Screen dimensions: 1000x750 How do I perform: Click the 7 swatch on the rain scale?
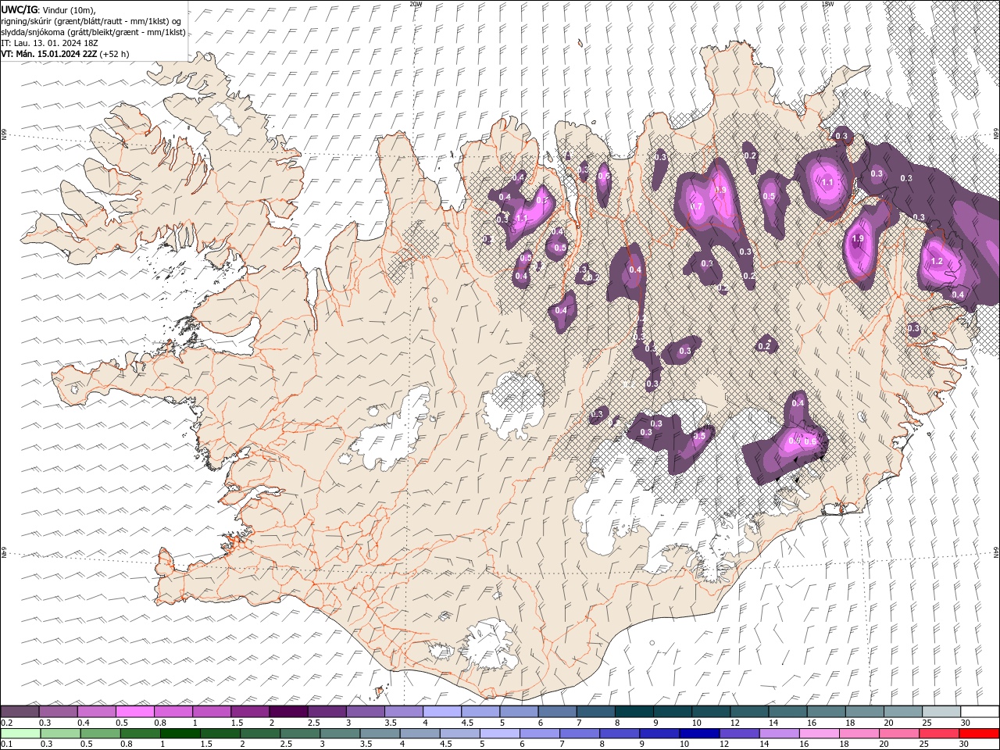(579, 734)
